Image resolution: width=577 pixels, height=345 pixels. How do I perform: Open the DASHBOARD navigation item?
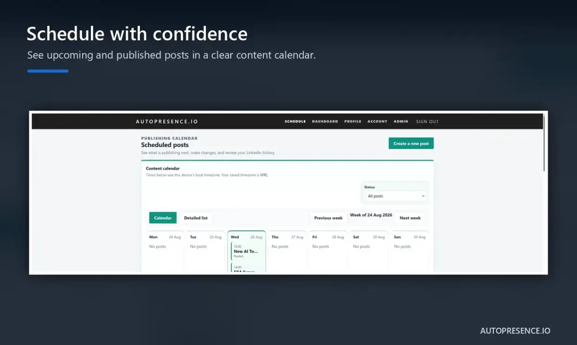pos(325,122)
